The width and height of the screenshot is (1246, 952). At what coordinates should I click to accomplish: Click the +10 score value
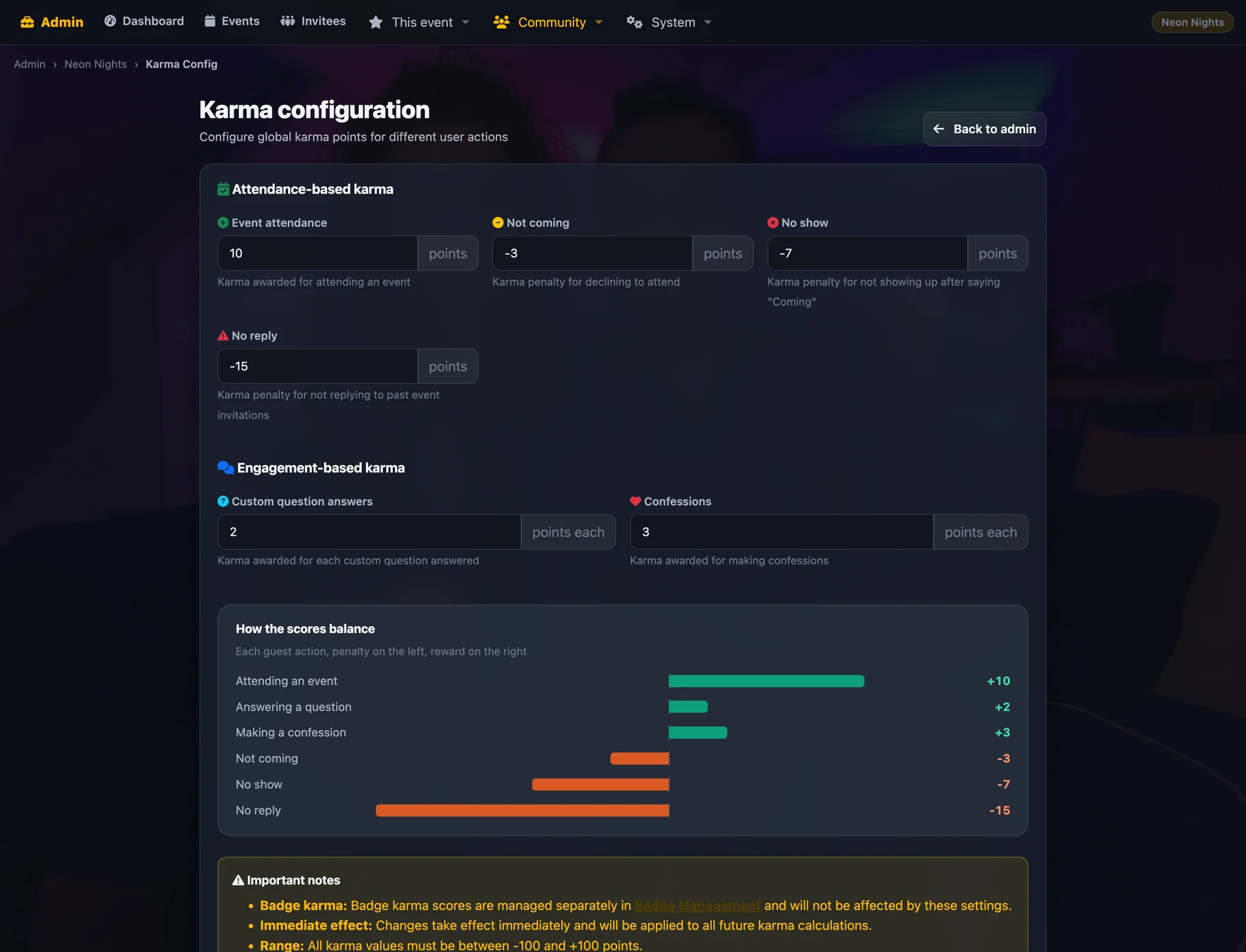(x=998, y=681)
